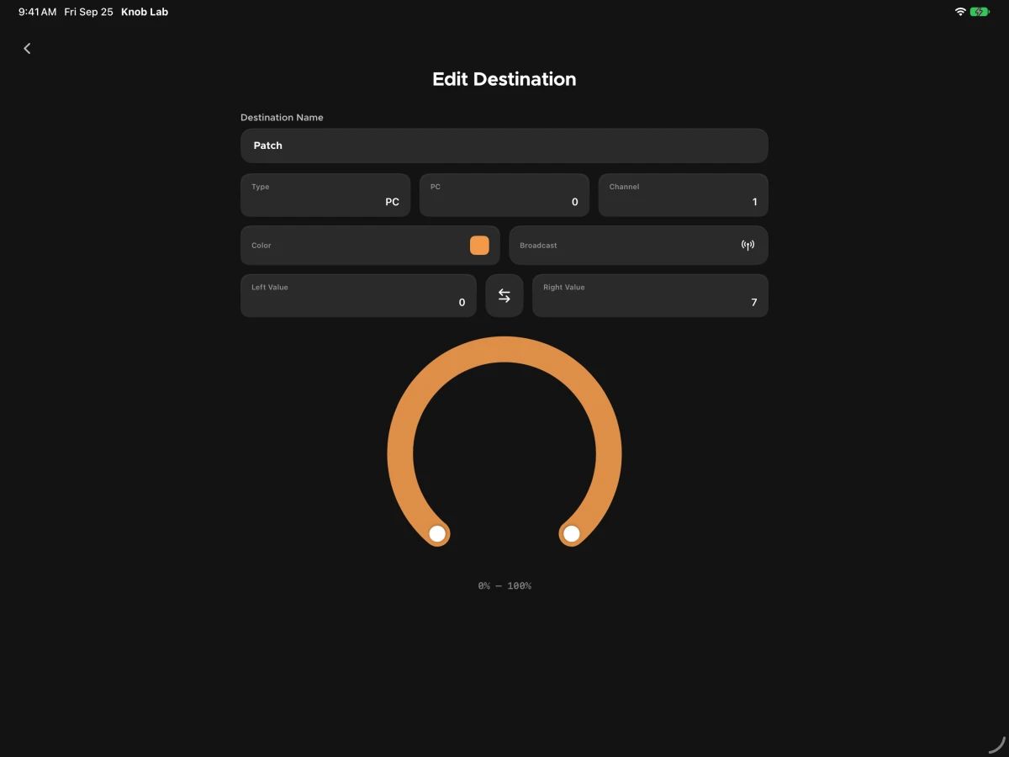This screenshot has height=757, width=1009.
Task: Open the Type selector showing PC
Action: tap(325, 195)
